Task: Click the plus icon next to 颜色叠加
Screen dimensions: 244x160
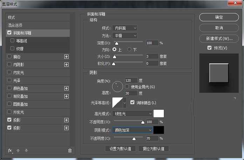Action: (66, 88)
